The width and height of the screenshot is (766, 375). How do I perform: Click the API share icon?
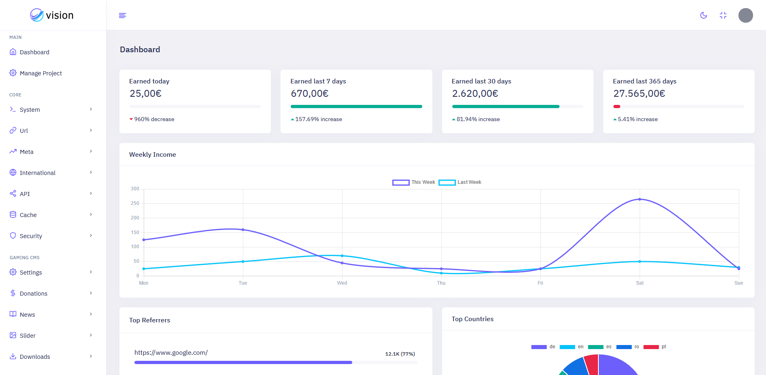pyautogui.click(x=13, y=194)
